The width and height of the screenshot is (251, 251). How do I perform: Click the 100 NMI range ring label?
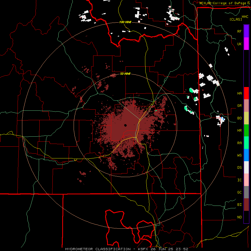125,22
